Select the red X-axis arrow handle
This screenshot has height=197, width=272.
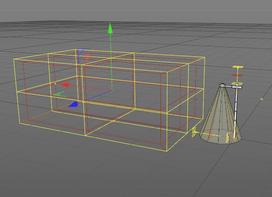pos(65,85)
